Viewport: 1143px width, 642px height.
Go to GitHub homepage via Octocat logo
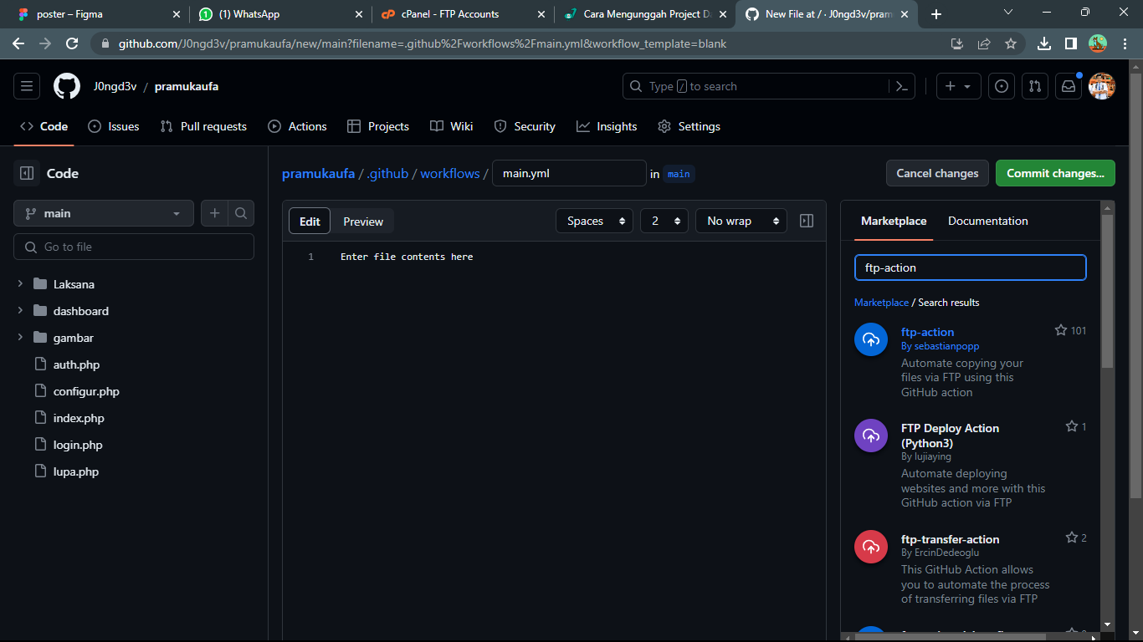pos(67,86)
